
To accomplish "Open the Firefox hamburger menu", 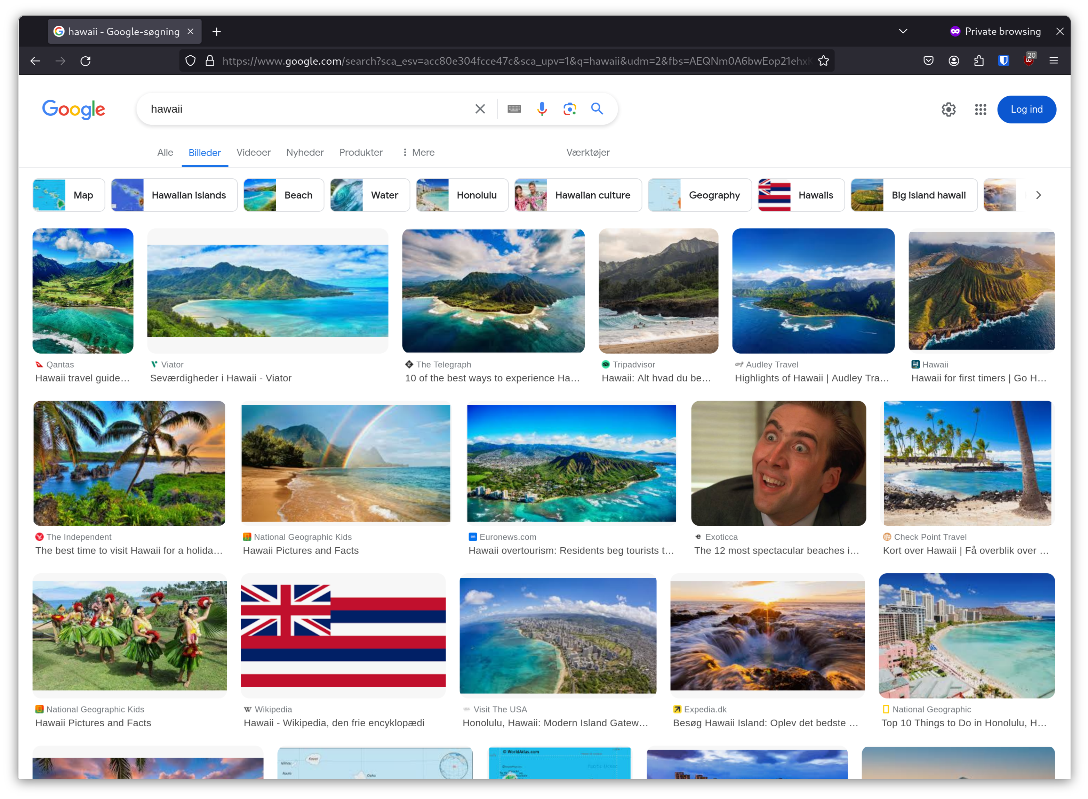I will click(1054, 61).
